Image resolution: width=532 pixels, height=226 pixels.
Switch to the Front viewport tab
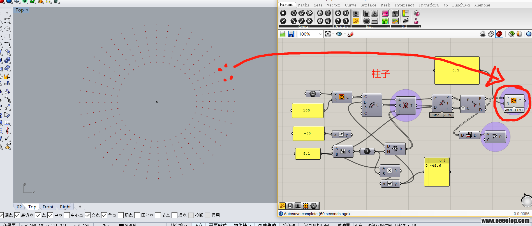pyautogui.click(x=48, y=207)
